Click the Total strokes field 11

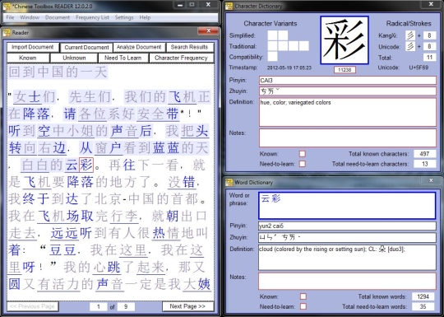click(x=429, y=58)
